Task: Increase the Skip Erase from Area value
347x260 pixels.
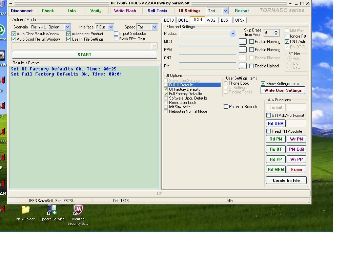Action: 276,31
